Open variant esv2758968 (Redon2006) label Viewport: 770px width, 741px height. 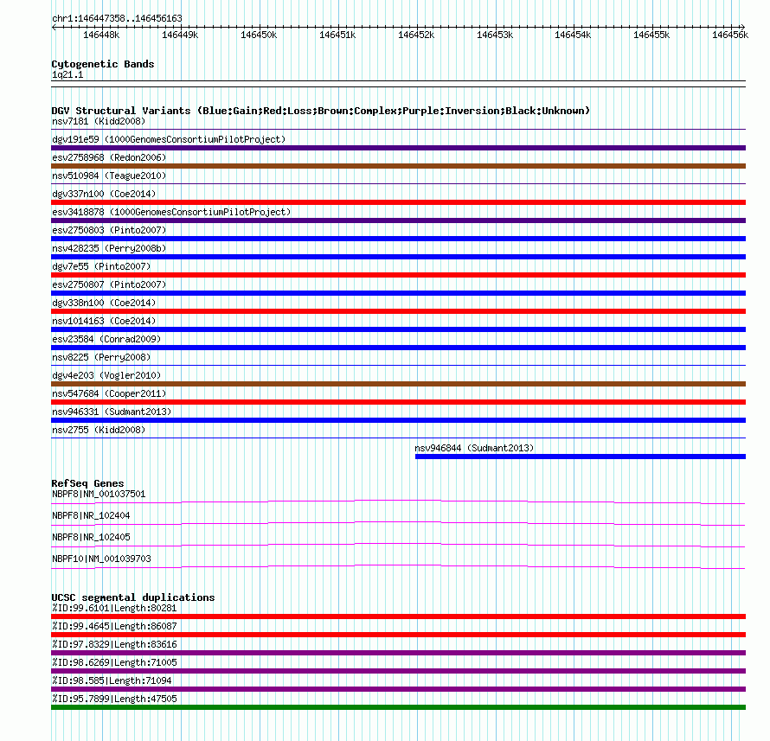(109, 157)
